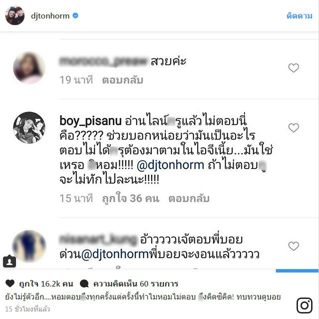Image resolution: width=319 pixels, height=319 pixels.
Task: Reply to boy_pisanu's comment via ตอบกลับ
Action: tap(189, 198)
